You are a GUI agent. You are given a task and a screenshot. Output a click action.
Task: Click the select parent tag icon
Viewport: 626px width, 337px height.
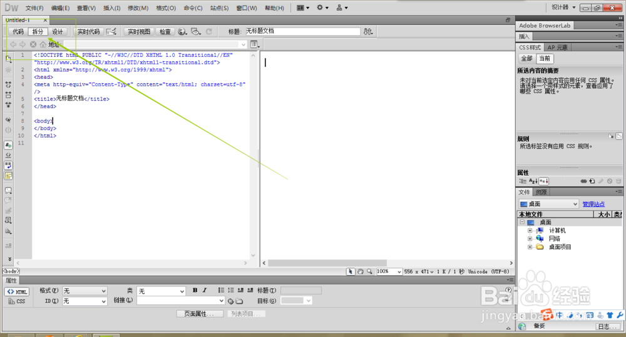[8, 119]
